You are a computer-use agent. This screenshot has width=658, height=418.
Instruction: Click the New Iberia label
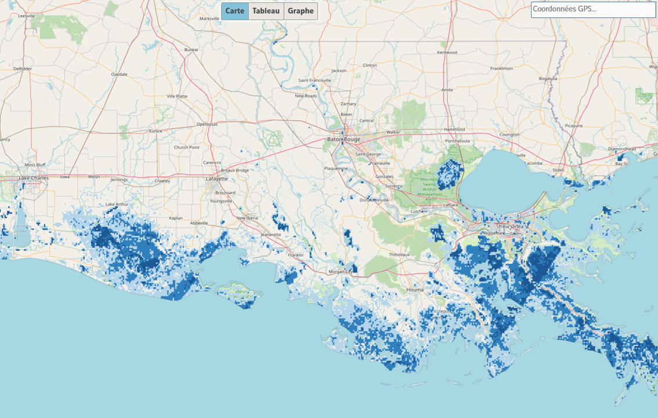point(248,218)
